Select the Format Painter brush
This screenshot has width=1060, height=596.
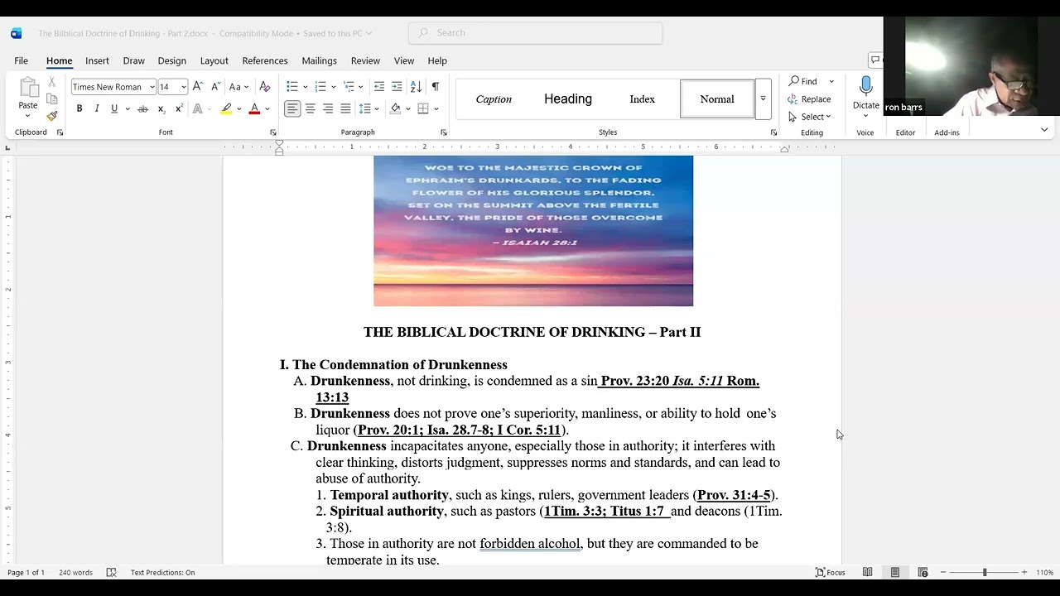coord(51,116)
